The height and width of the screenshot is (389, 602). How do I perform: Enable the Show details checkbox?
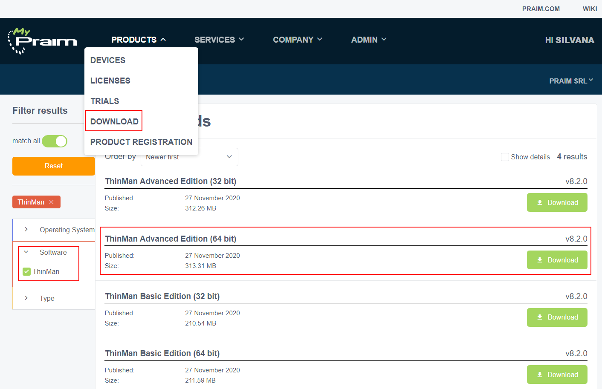point(505,157)
